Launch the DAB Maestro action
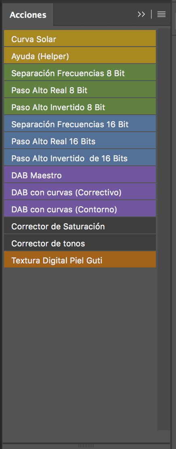This screenshot has width=176, height=449. coord(80,174)
